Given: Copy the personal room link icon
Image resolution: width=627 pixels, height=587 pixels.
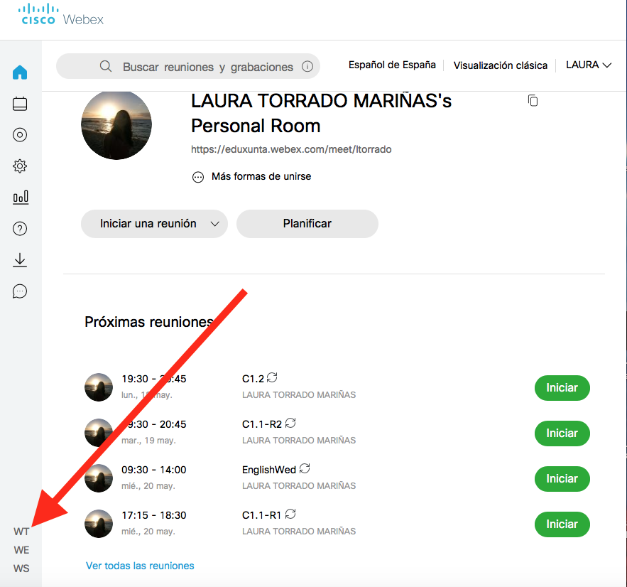Looking at the screenshot, I should pyautogui.click(x=533, y=101).
